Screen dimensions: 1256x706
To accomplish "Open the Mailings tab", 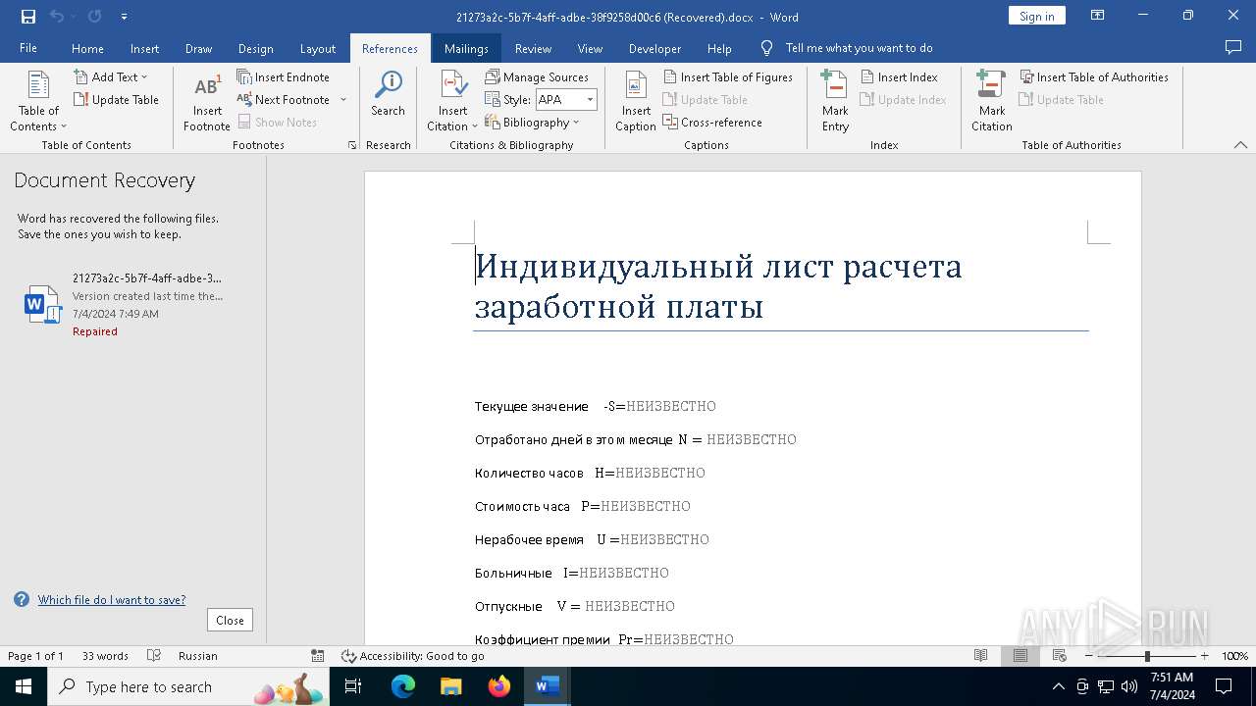I will pyautogui.click(x=466, y=48).
